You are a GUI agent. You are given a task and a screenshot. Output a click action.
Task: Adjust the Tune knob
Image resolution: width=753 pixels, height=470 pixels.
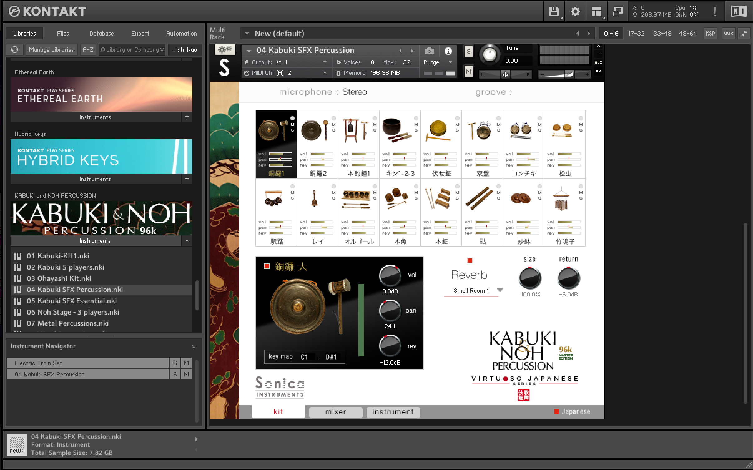point(489,54)
